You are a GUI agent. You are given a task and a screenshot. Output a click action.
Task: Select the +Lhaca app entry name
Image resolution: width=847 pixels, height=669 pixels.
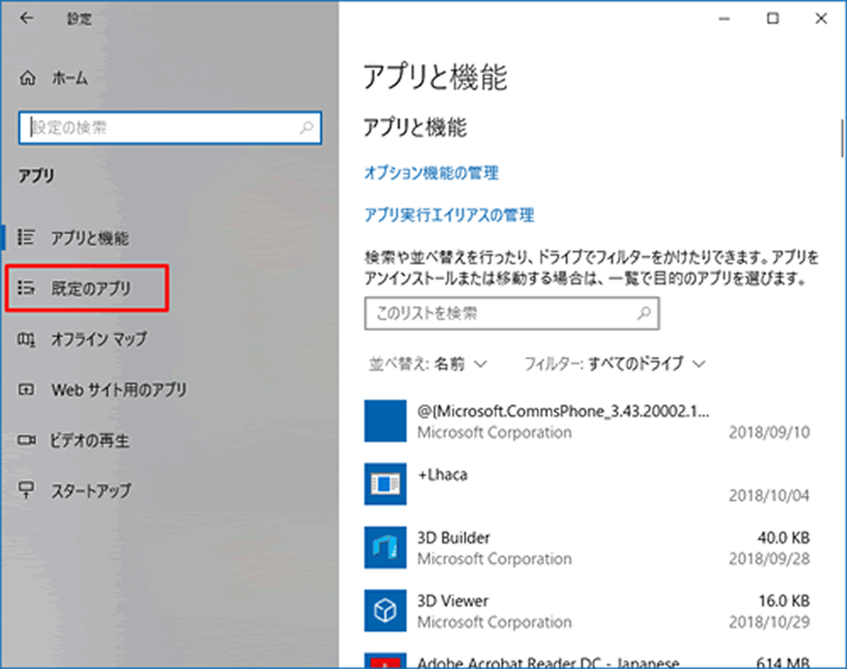(442, 474)
